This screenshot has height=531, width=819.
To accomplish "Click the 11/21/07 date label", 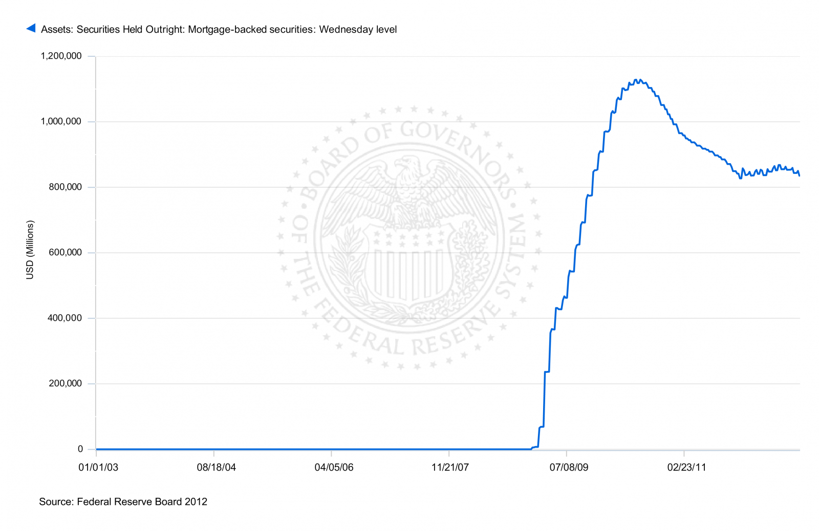I will tap(450, 467).
